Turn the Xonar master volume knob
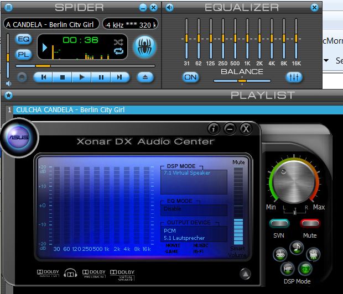The height and width of the screenshot is (294, 343). 294,181
